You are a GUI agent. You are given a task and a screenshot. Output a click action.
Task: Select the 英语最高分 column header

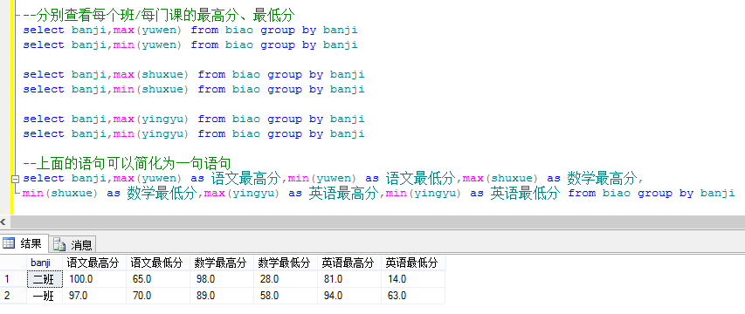click(348, 263)
